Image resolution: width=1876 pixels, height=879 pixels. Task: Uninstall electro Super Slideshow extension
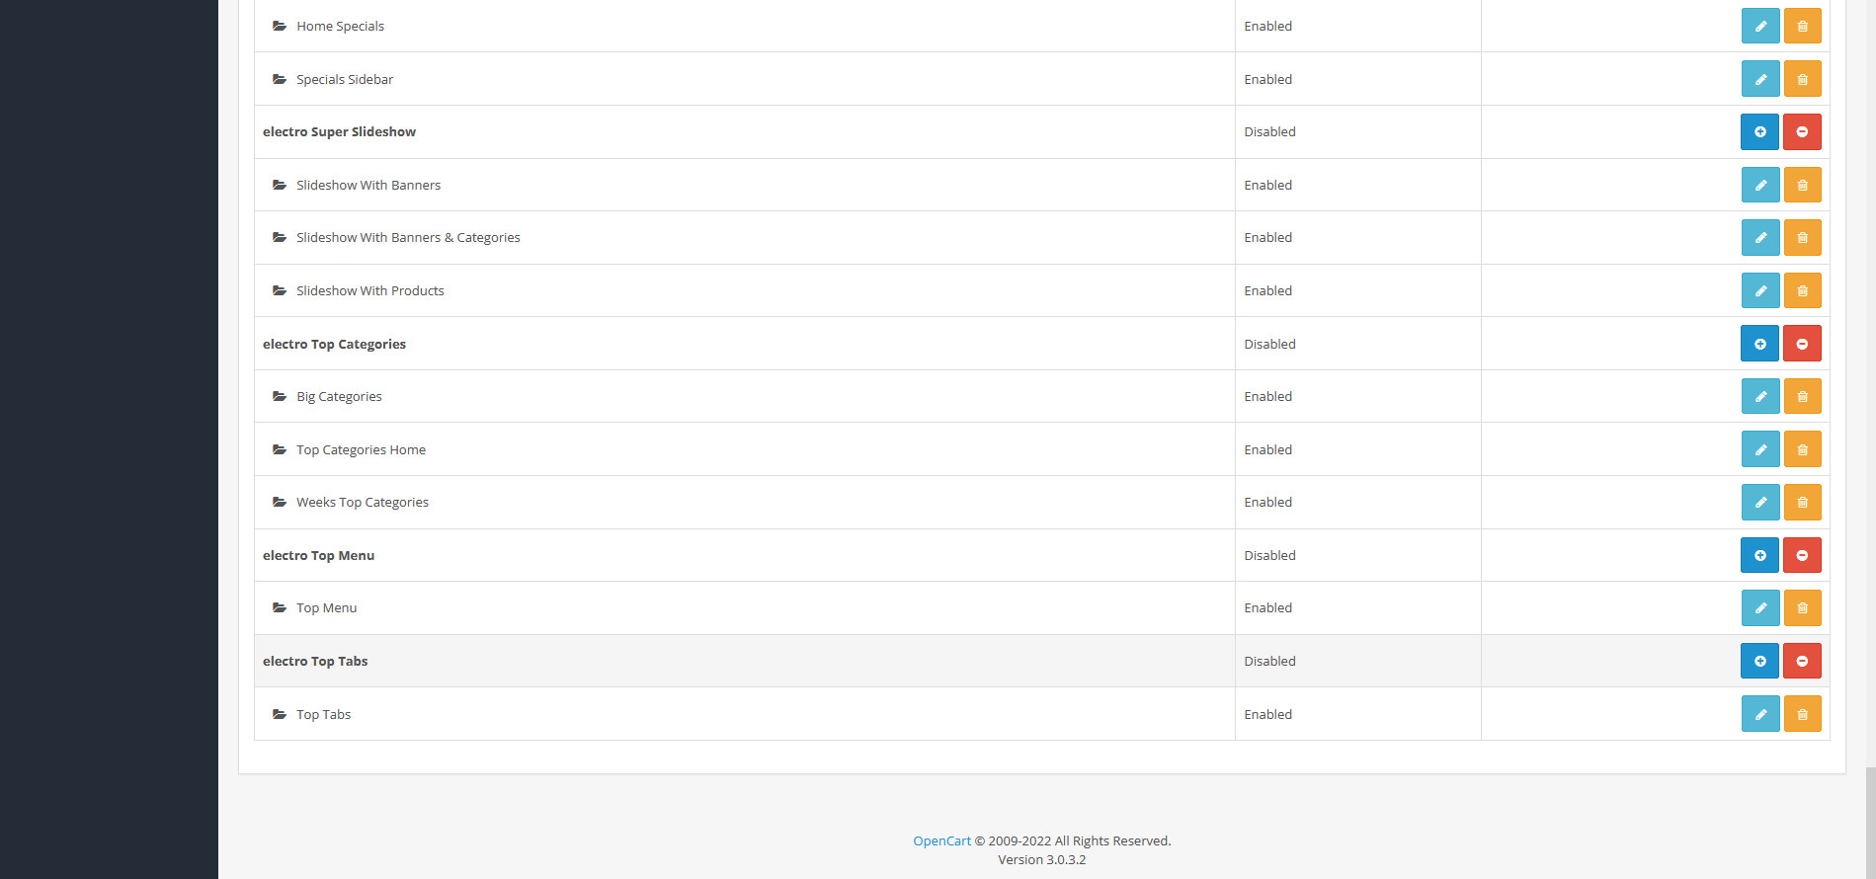1802,131
